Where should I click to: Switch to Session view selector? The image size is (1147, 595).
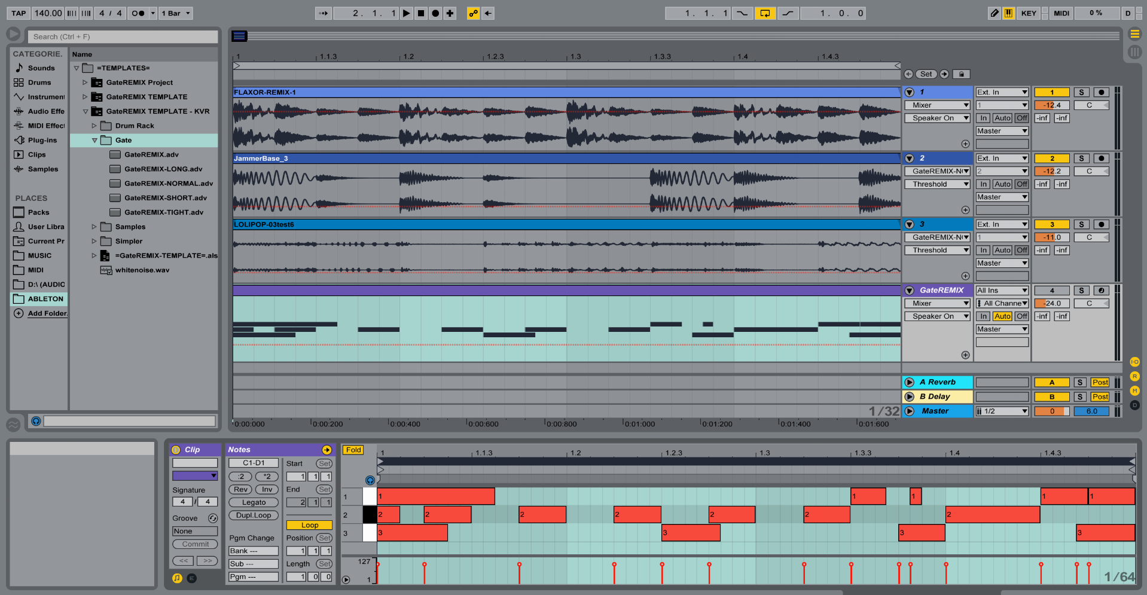(x=1134, y=52)
